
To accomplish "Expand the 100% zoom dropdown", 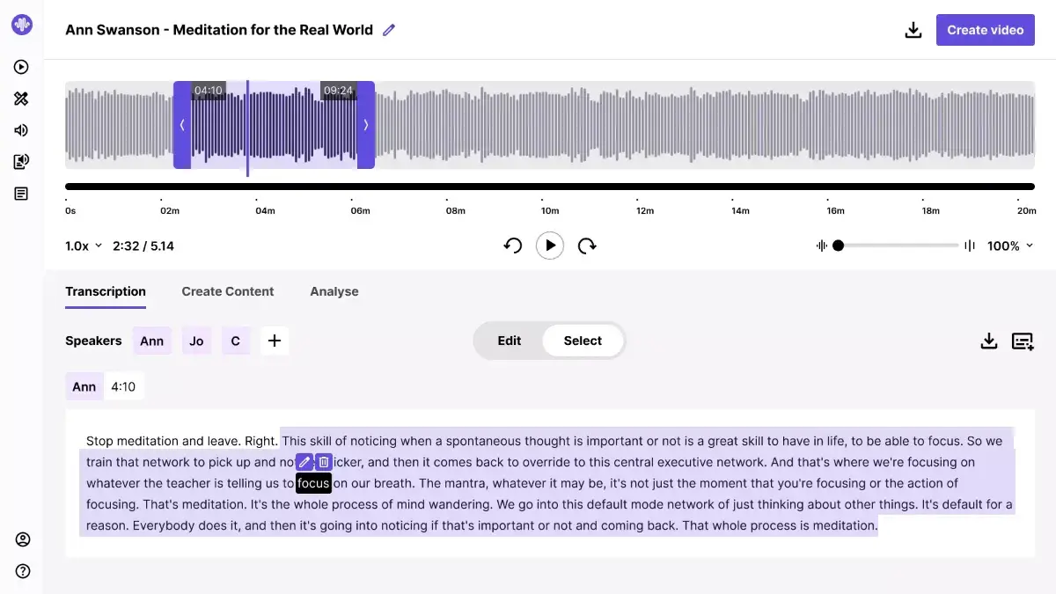I will point(1010,246).
